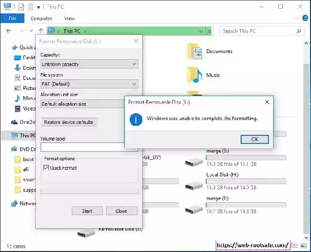This screenshot has width=311, height=252.
Task: Select Videos in the navigation pane
Action: [x=25, y=109]
